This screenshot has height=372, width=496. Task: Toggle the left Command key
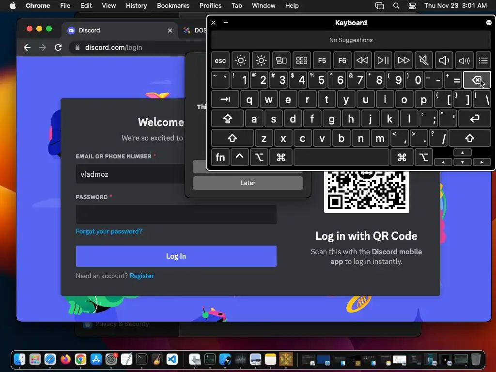(280, 157)
